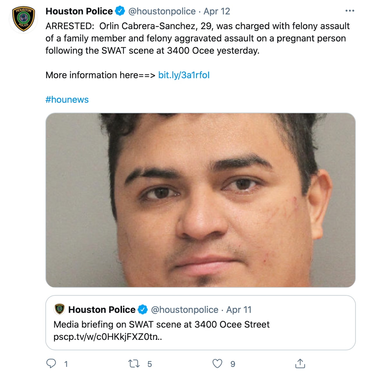The image size is (365, 373).
Task: Open the Houston Police display name
Action: pyautogui.click(x=79, y=11)
